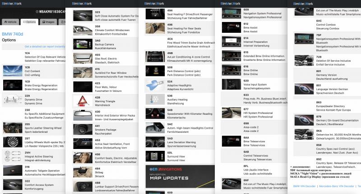361x194 pixels.
Task: Click the 1CB Co2 Content sky thumbnail
Action: tap(13, 71)
